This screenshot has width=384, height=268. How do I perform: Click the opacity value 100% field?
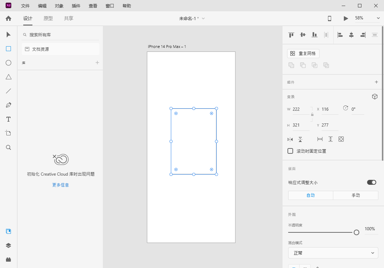tap(371, 229)
